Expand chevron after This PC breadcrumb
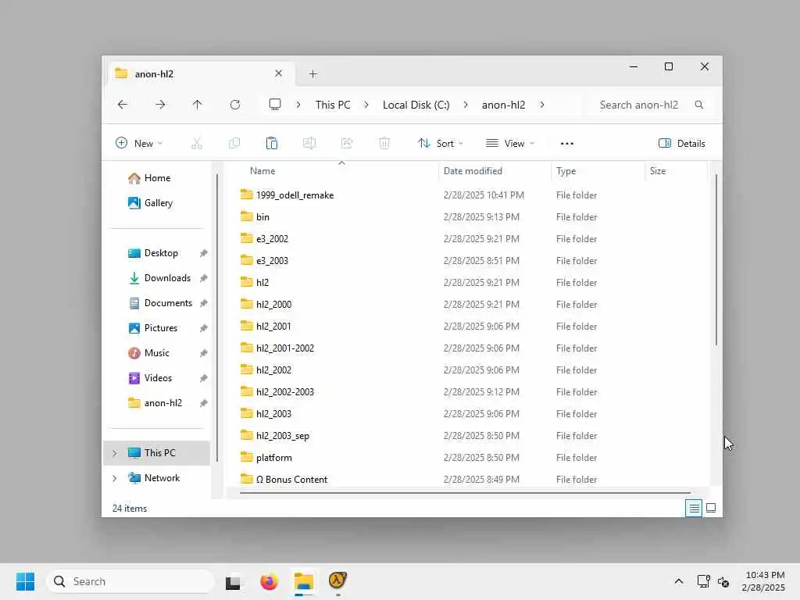 [x=366, y=105]
